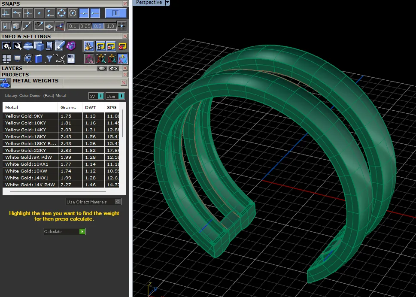Set snap spacing to 0.25

85,26
